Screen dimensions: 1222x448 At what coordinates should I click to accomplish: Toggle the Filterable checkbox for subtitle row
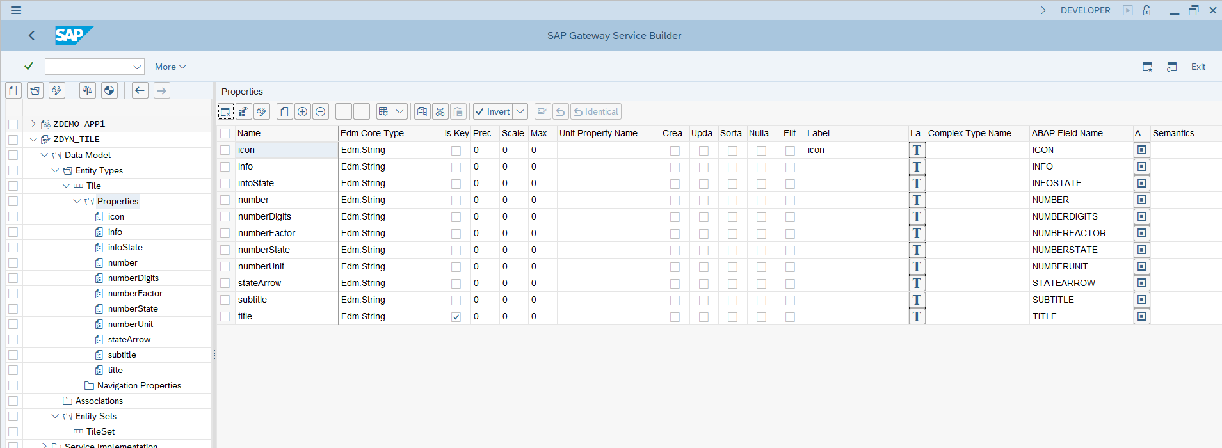tap(790, 300)
